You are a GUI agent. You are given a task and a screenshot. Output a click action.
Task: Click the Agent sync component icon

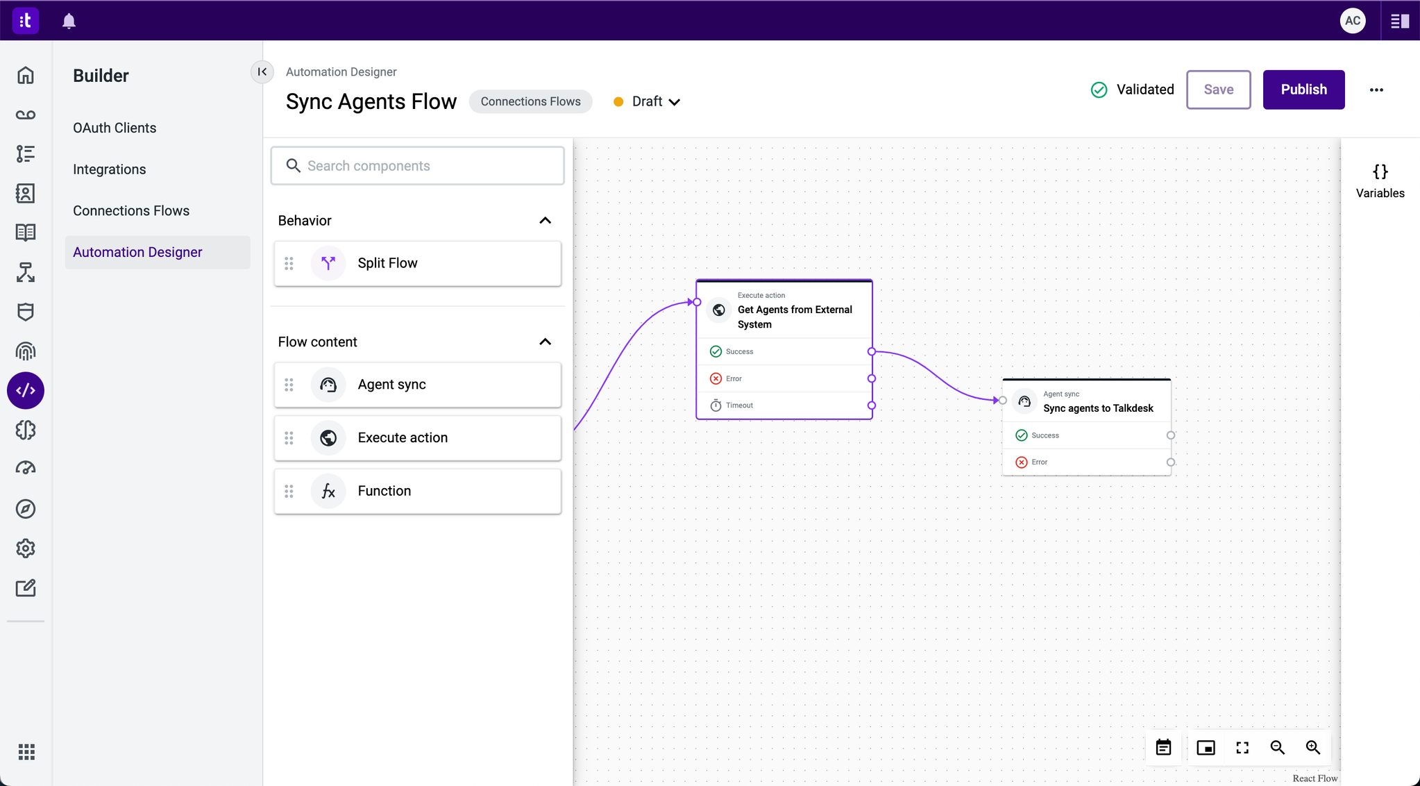click(x=329, y=384)
